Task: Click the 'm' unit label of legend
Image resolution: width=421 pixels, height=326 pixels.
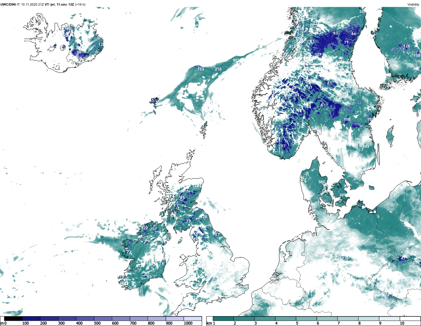Action: 2,323
